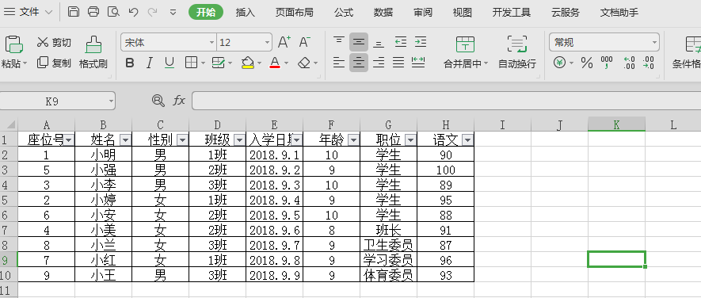Click the Print icon
Image resolution: width=701 pixels, height=298 pixels.
[93, 12]
